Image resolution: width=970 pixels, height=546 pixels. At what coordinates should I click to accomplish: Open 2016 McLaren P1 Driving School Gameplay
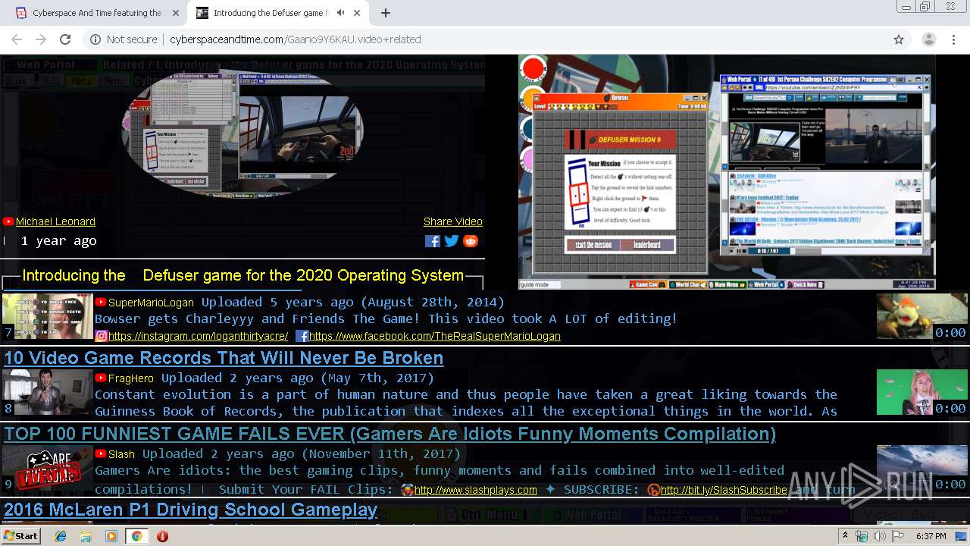191,510
